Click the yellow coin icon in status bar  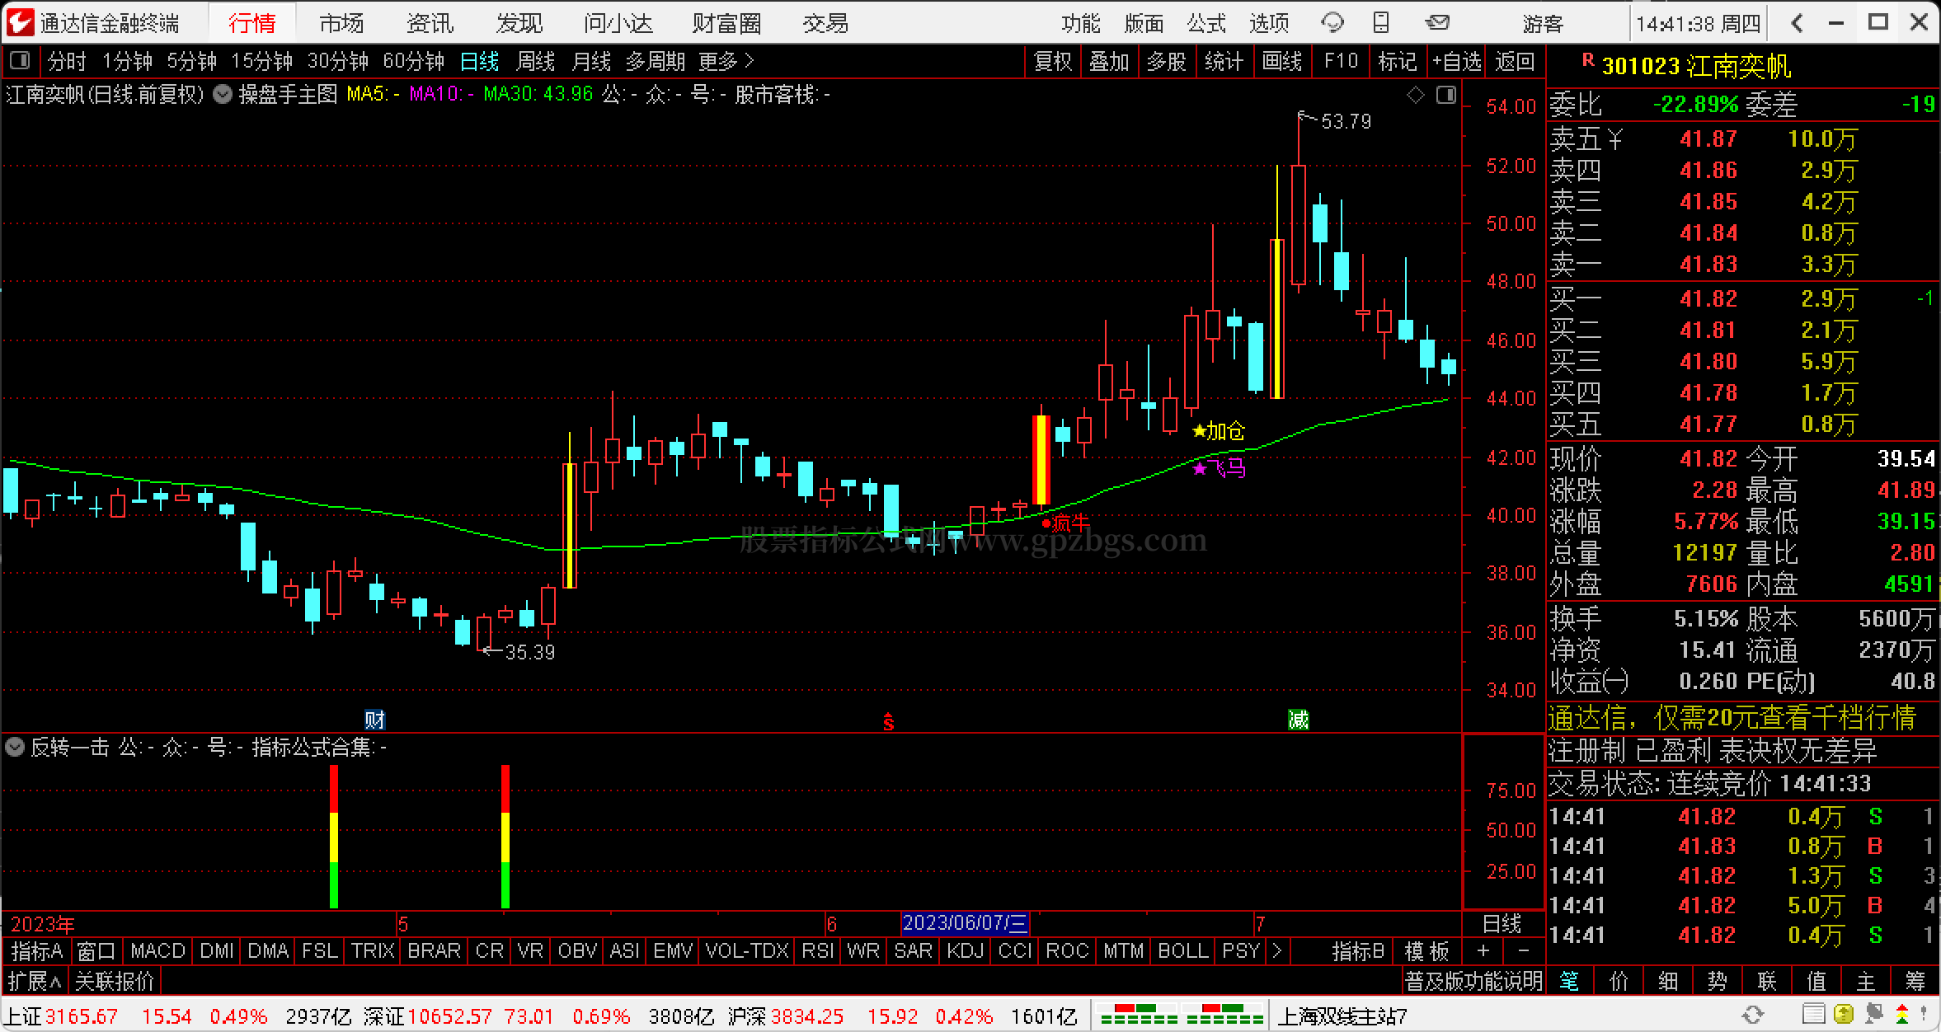tap(1844, 1015)
